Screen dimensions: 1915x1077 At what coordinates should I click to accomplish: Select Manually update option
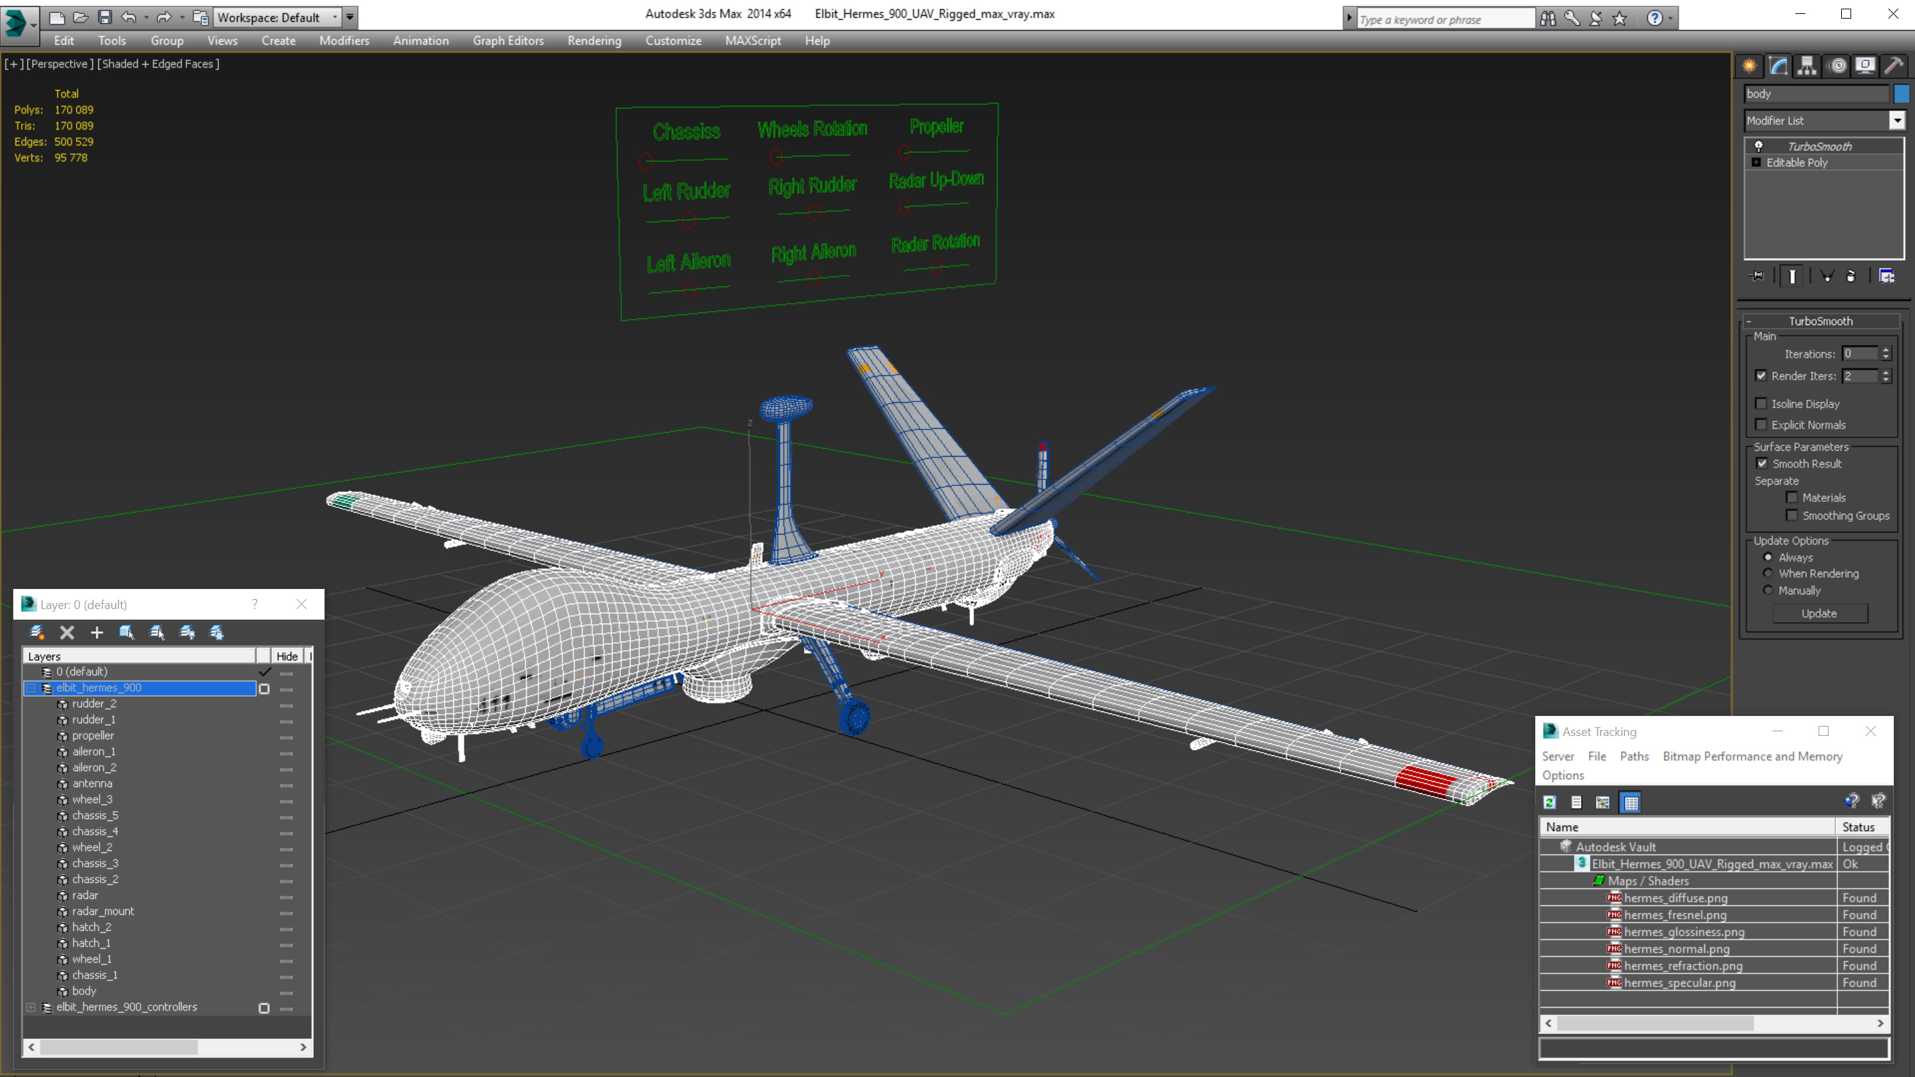pyautogui.click(x=1768, y=590)
